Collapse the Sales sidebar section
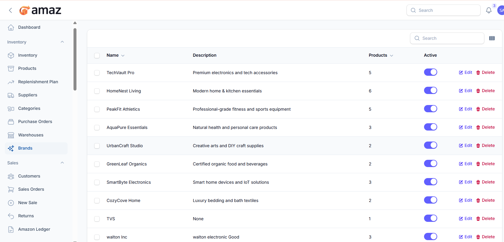The width and height of the screenshot is (504, 242). (62, 163)
